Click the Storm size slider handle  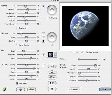(84, 77)
